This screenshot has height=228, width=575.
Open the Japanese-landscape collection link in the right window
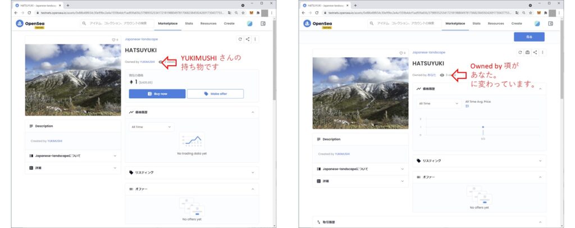pos(428,52)
